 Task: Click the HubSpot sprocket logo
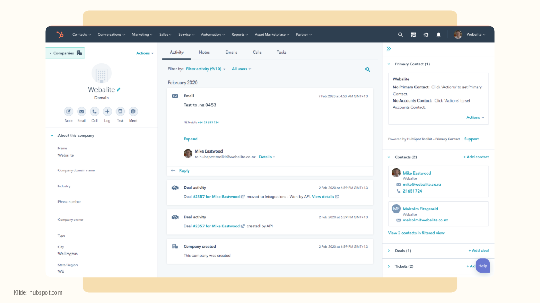tap(60, 35)
